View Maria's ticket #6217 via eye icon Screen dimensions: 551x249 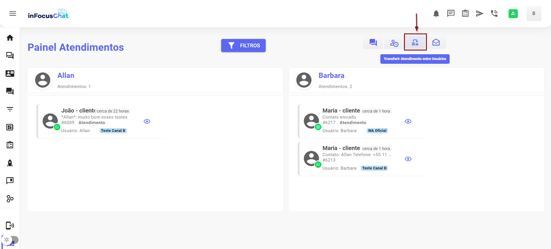click(x=408, y=121)
